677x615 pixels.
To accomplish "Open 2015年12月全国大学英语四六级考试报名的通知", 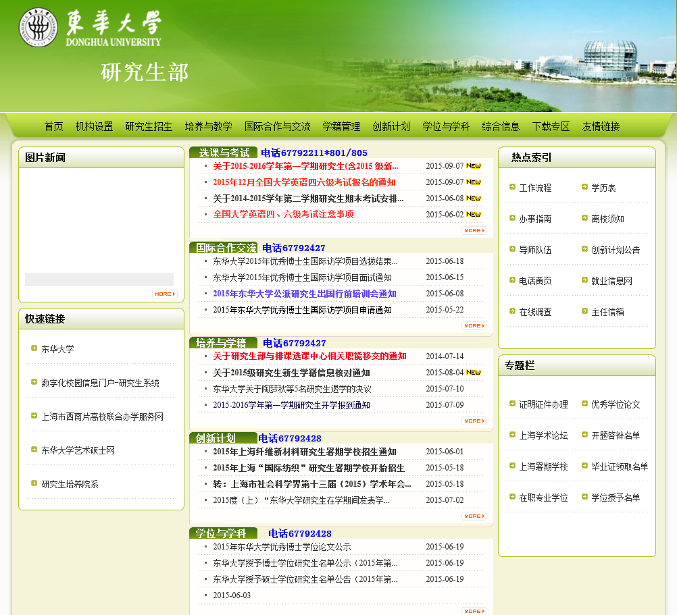I will (305, 182).
